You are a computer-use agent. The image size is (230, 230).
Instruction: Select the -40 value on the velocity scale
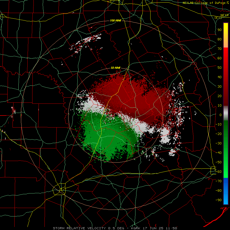click(218, 153)
